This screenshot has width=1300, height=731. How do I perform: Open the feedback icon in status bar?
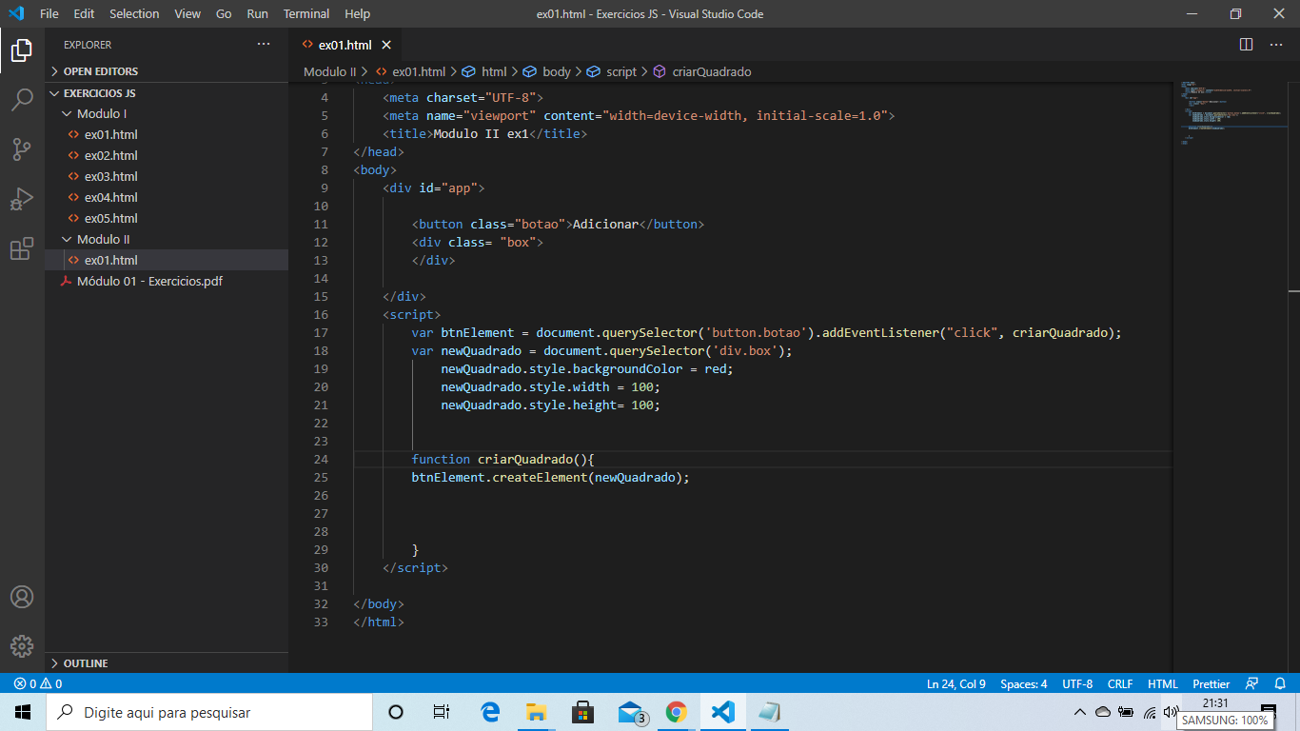[1252, 683]
